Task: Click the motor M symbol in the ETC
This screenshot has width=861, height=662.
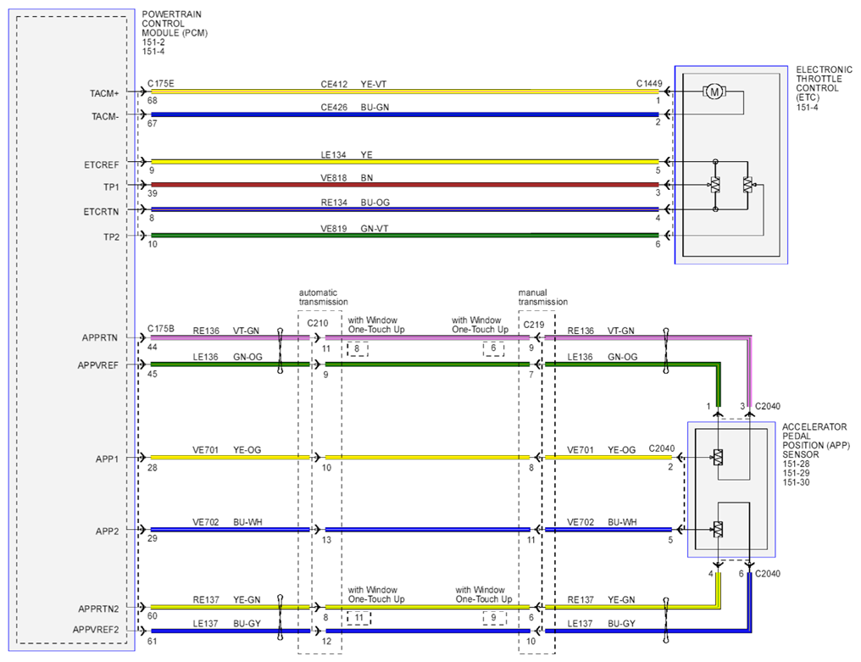Action: 714,92
